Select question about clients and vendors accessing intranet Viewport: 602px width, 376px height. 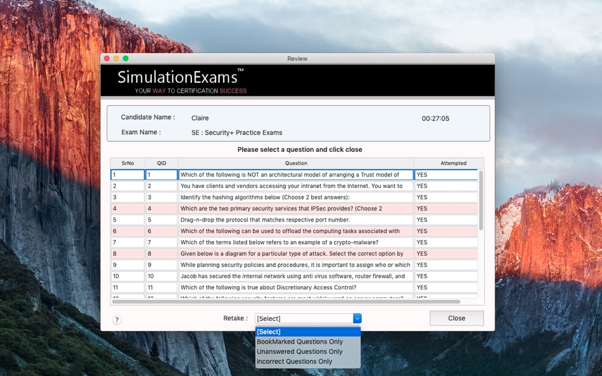tap(296, 185)
